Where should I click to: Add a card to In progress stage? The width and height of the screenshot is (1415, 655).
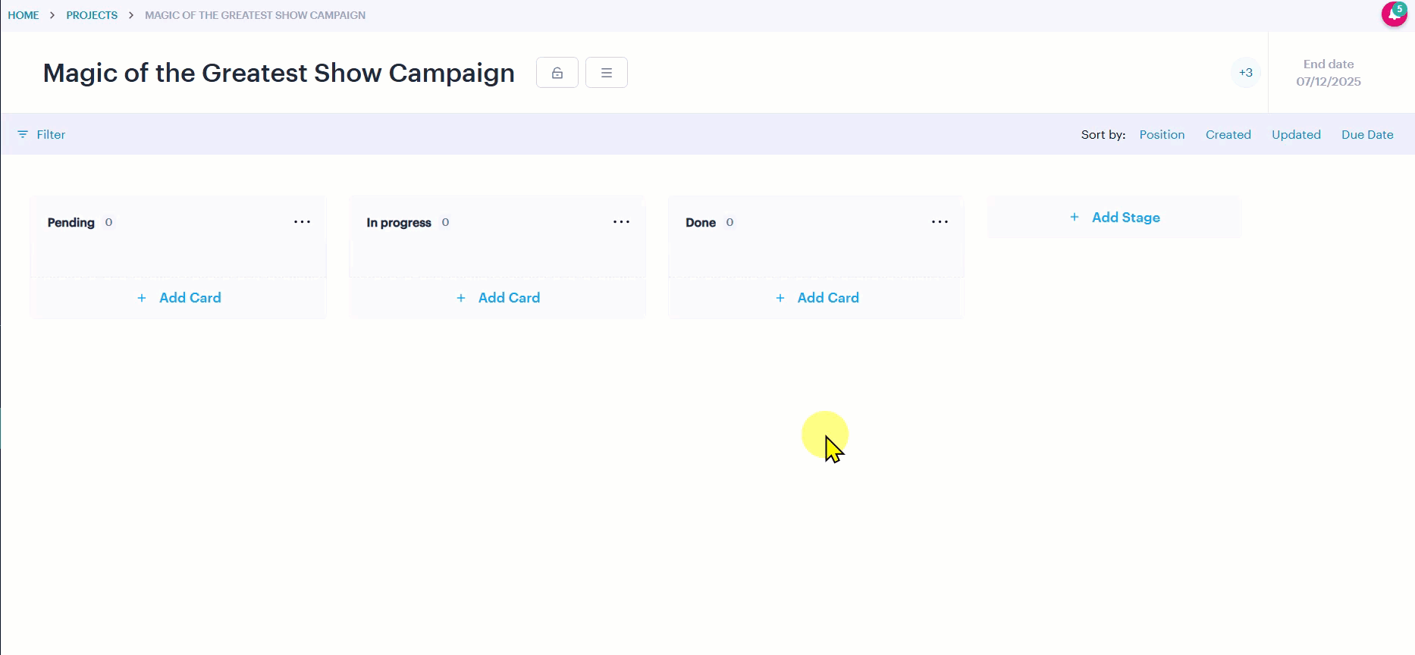click(x=498, y=298)
